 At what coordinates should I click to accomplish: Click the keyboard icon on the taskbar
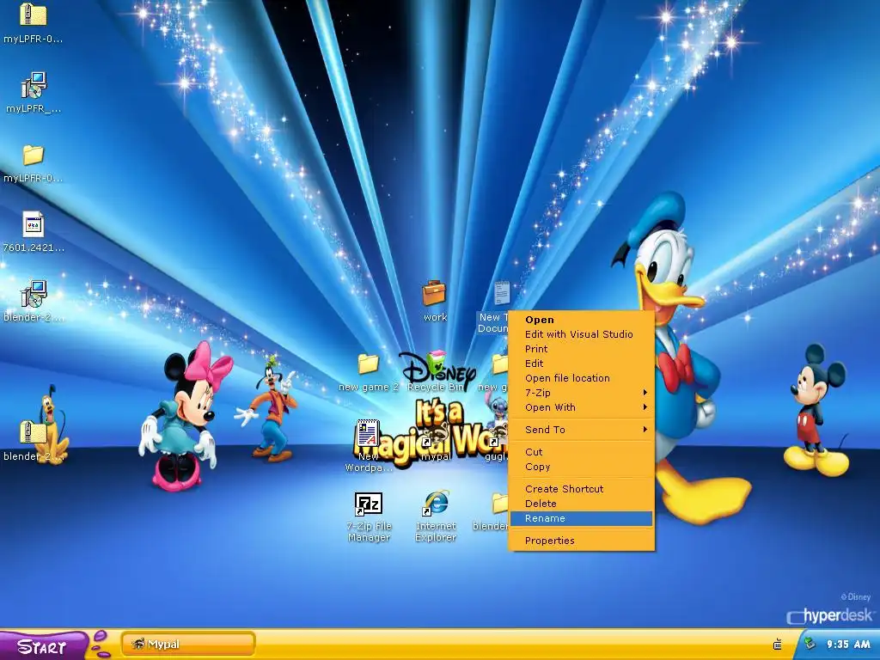tap(777, 645)
